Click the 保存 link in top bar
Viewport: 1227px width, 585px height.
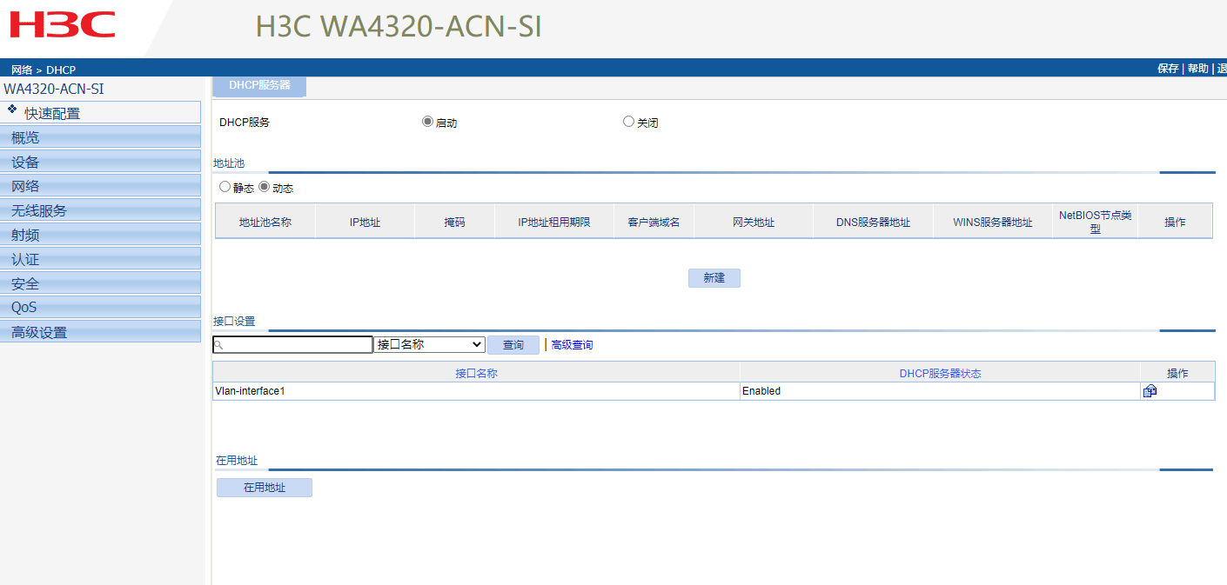point(1168,69)
